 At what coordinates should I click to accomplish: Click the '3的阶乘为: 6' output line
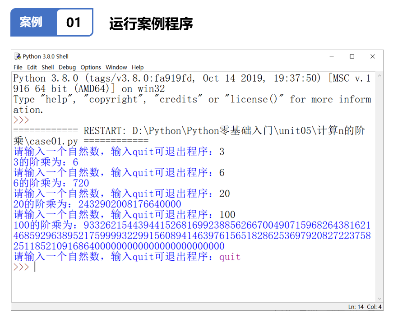click(x=46, y=162)
